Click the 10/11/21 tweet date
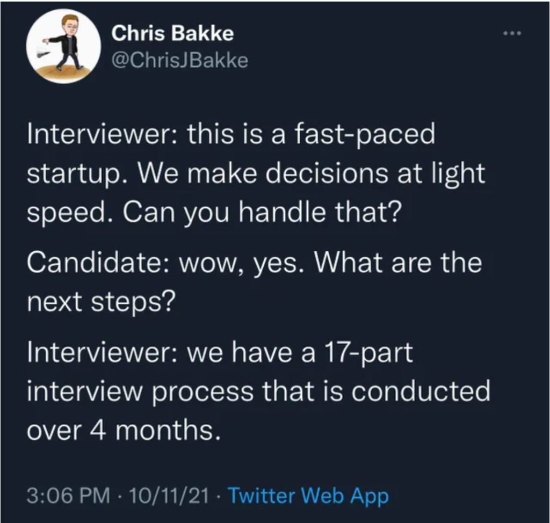 (x=169, y=496)
